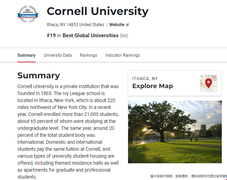The image size is (227, 180).
Task: Click the Ithaca, NY 14853 address text
Action: (x=75, y=25)
